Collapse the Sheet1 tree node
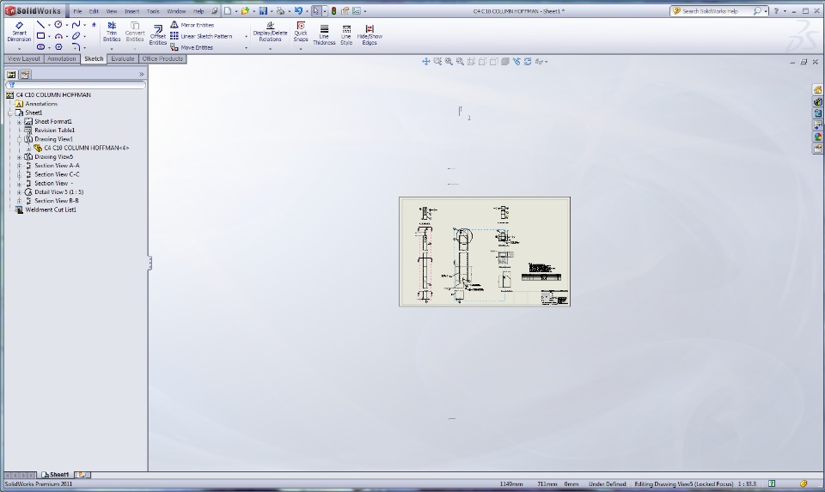 click(10, 112)
